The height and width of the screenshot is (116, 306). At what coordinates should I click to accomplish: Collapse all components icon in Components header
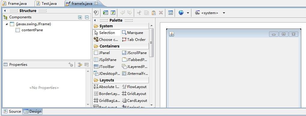[x=87, y=17]
